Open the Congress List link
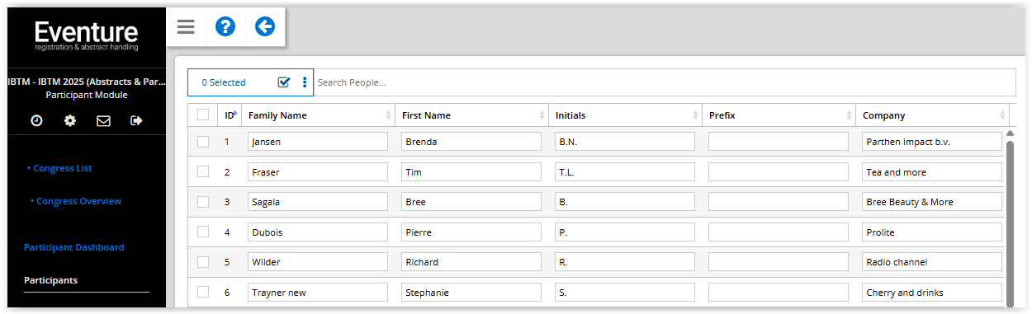 pos(62,168)
